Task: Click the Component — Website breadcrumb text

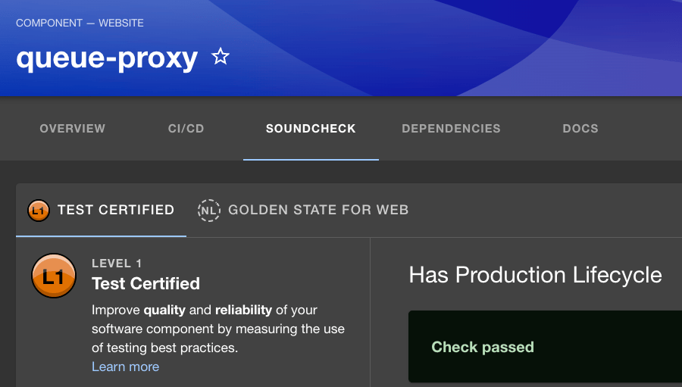Action: [x=80, y=23]
